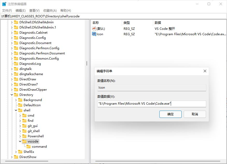Expand the DirectDraw key arrow
The image size is (227, 164).
pyautogui.click(x=12, y=79)
